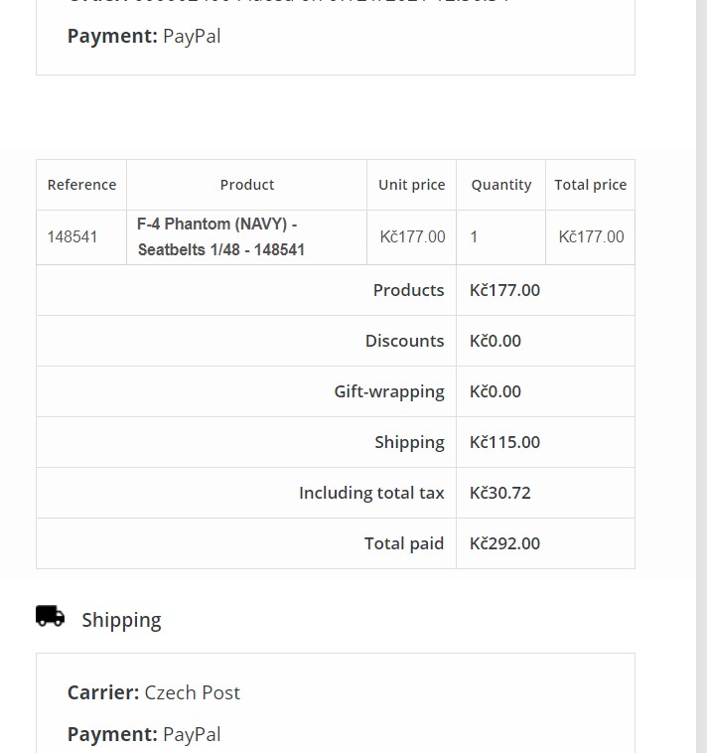Click the Shipping section heading

pyautogui.click(x=121, y=620)
